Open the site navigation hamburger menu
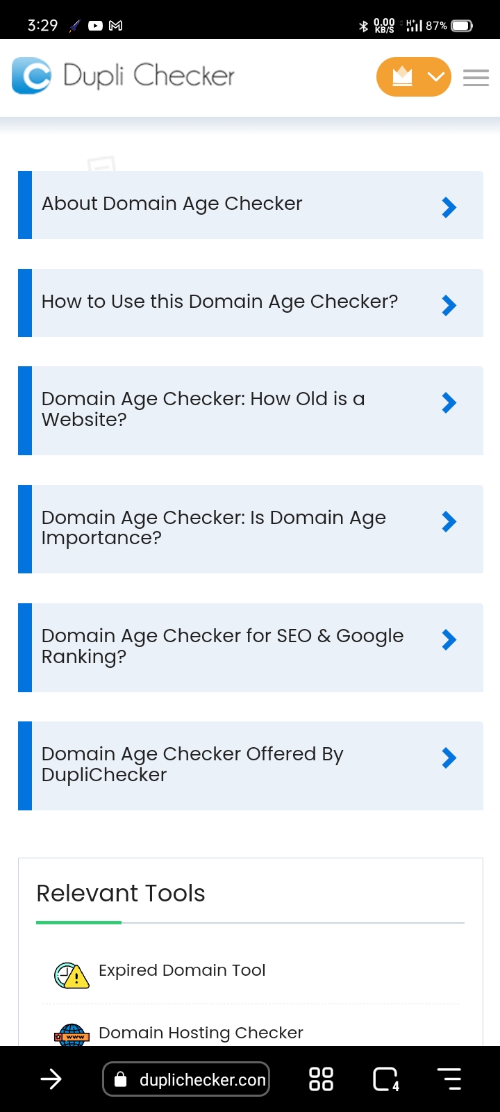This screenshot has height=1112, width=500. 476,77
